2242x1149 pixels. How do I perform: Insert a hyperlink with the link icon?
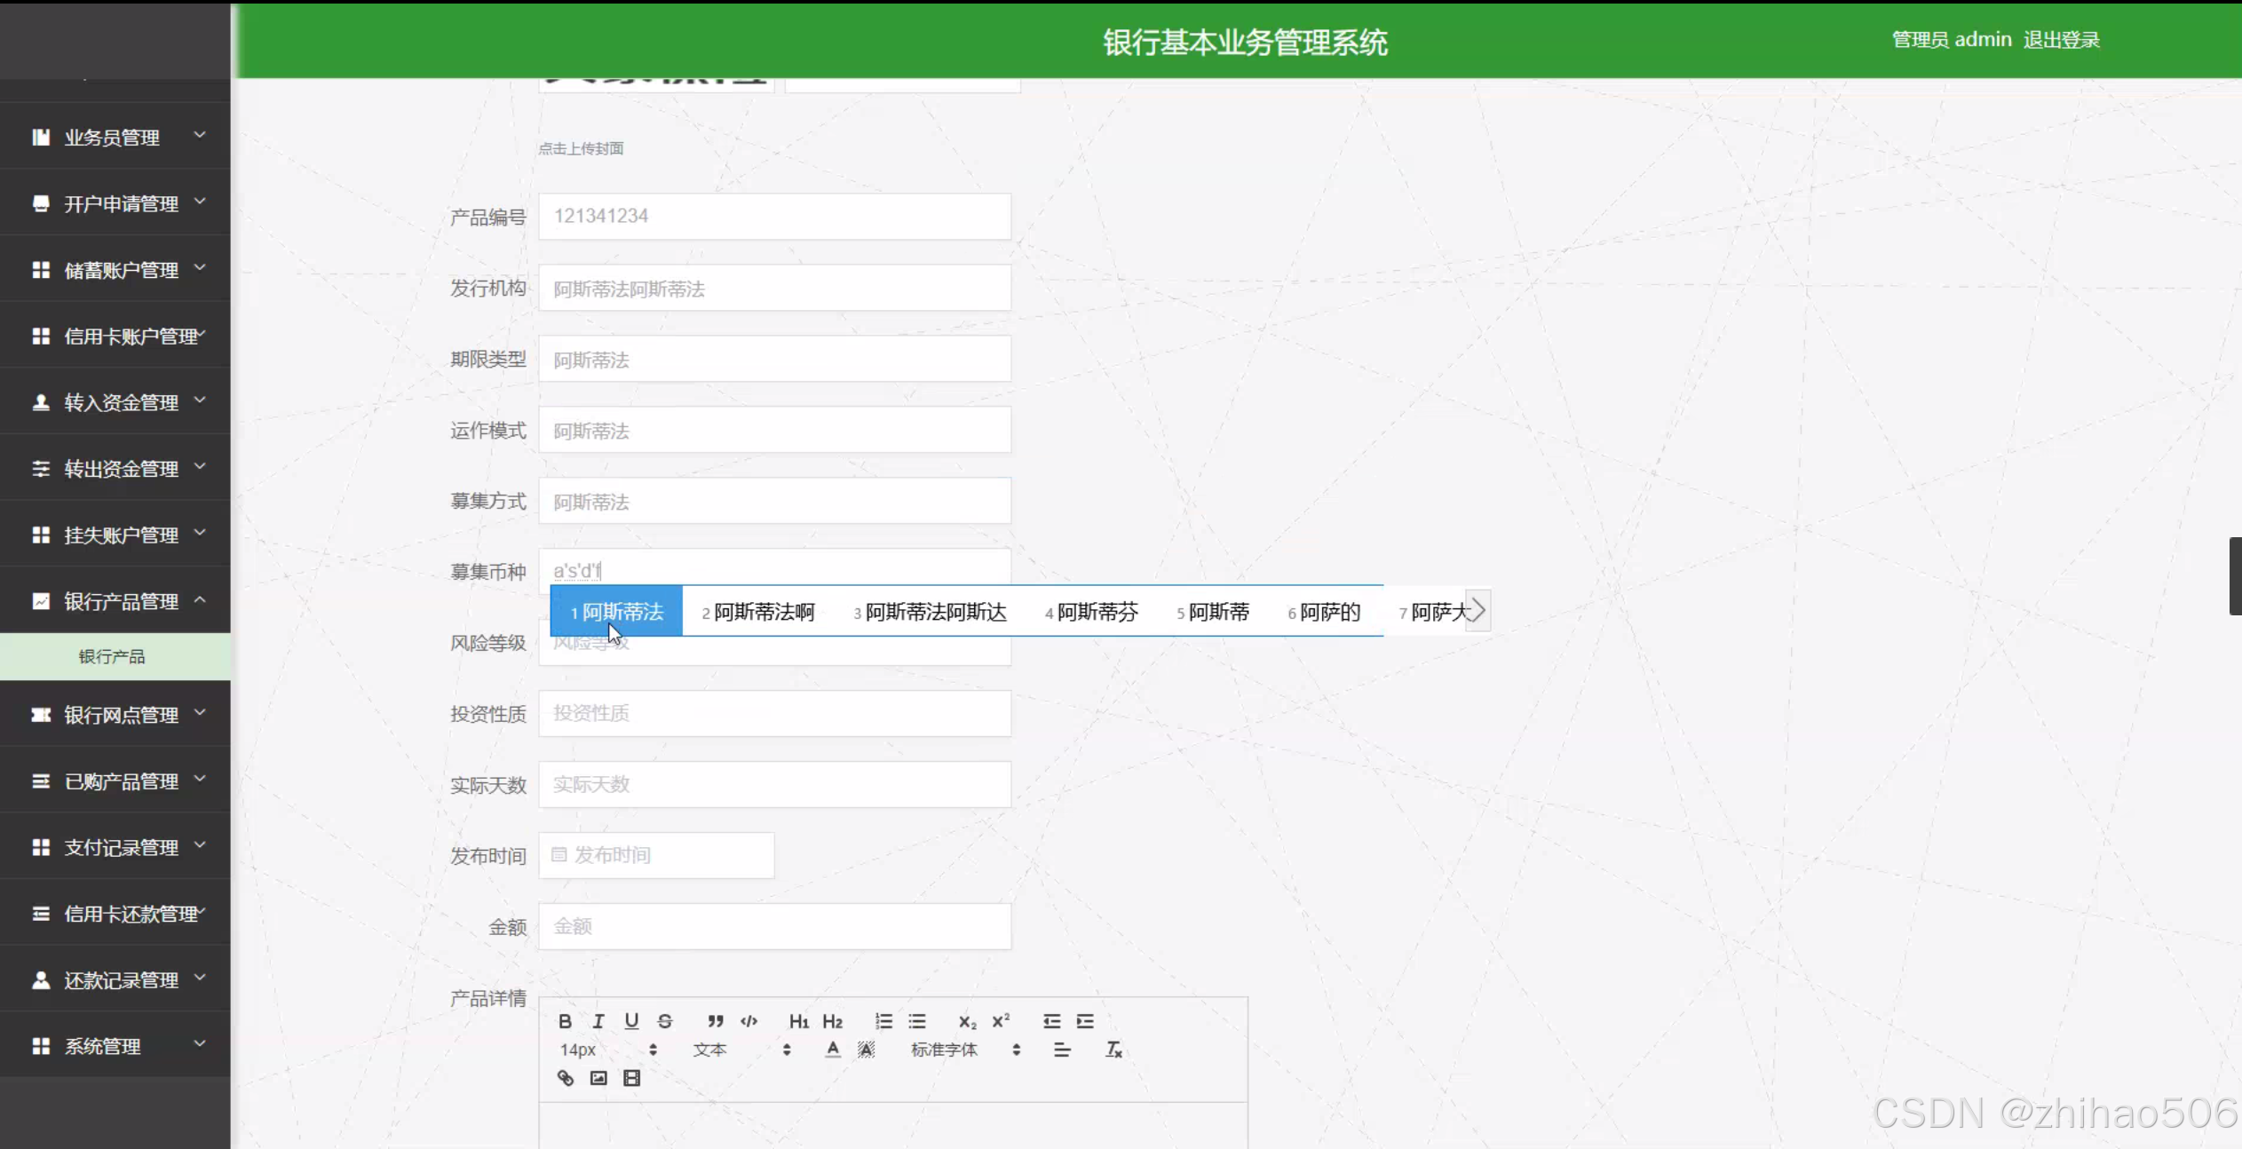566,1078
